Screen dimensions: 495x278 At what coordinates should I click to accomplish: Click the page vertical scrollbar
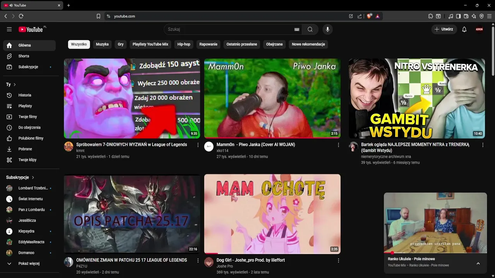(x=493, y=50)
